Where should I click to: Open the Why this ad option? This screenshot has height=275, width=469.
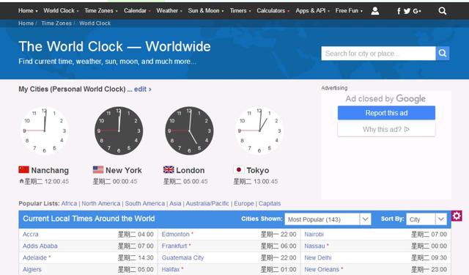pos(386,129)
